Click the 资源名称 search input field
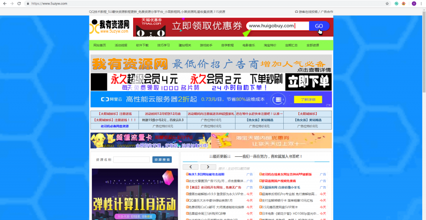 pyautogui.click(x=131, y=160)
